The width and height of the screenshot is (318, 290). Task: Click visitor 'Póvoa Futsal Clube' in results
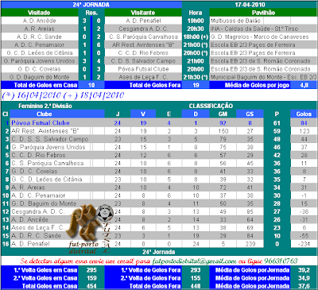click(143, 69)
